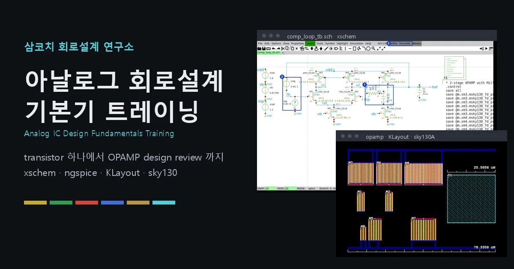Click the 25.5858 um ruler label in KLayout
This screenshot has width=514, height=269.
coord(484,167)
